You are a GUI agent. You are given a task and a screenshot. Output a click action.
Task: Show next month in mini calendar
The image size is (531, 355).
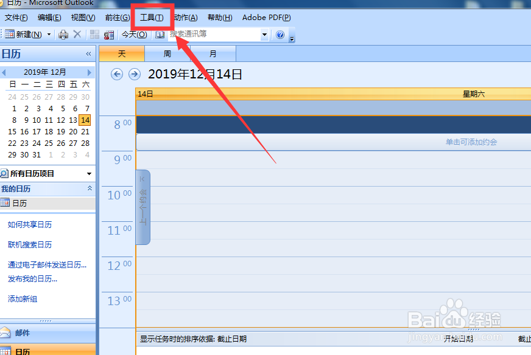pos(89,72)
